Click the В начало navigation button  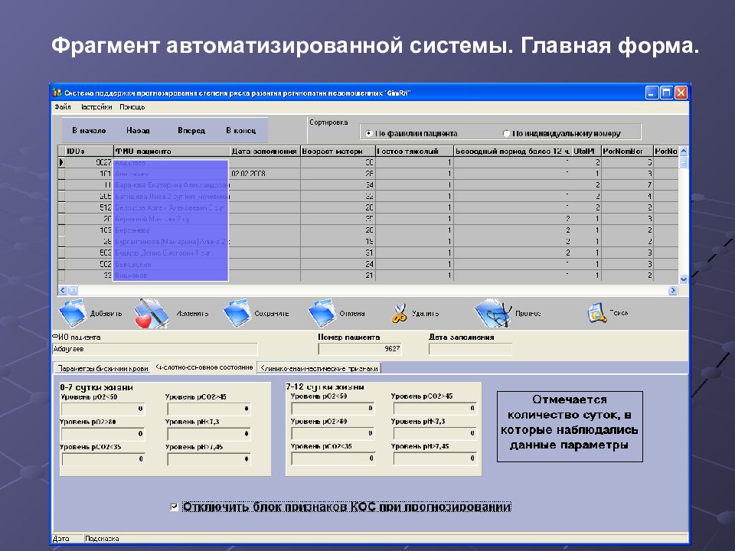(x=89, y=130)
